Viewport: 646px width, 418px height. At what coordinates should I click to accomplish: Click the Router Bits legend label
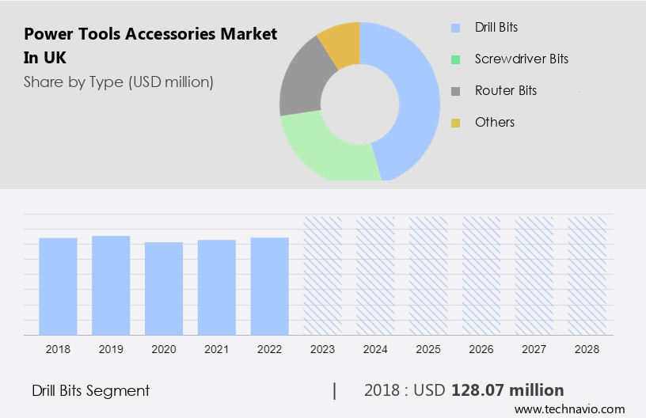pos(505,91)
